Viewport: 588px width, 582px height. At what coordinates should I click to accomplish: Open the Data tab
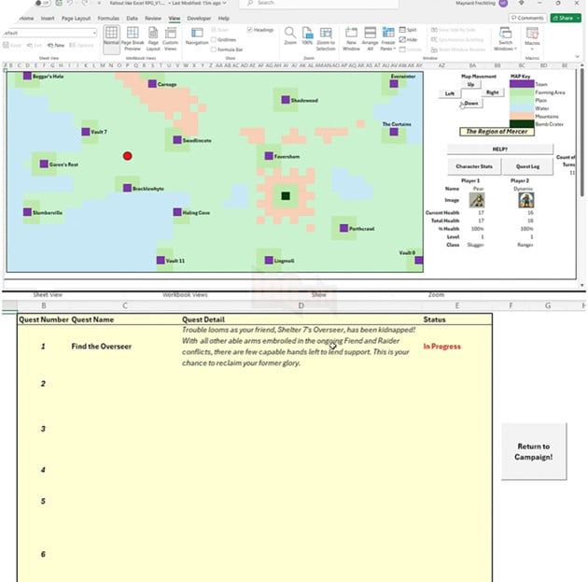(132, 18)
